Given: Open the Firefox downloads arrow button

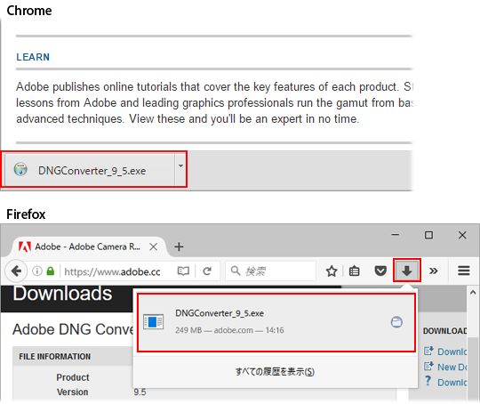Looking at the screenshot, I should 406,271.
